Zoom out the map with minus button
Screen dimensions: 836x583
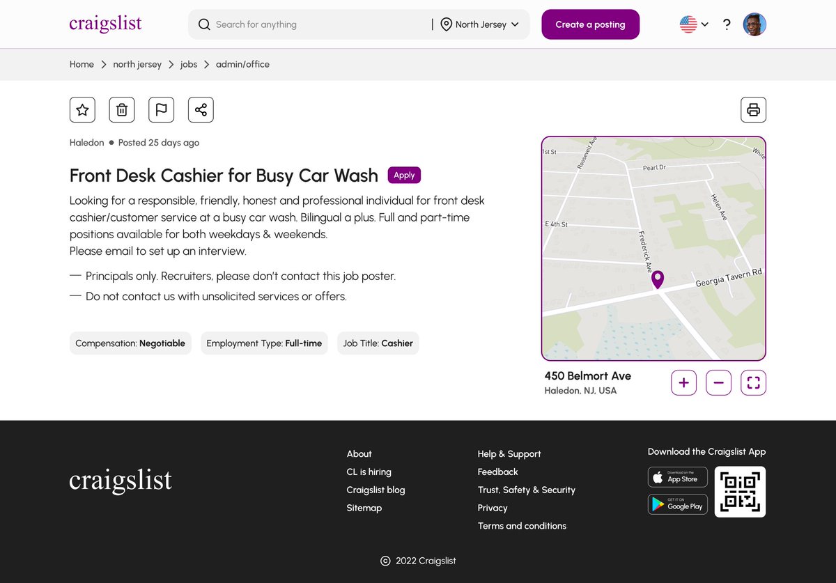click(718, 382)
